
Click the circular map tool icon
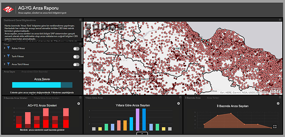121,27
